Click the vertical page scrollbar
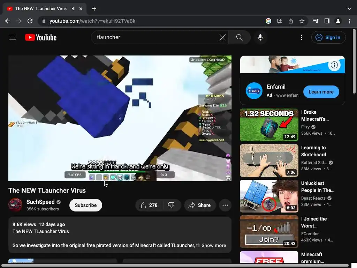Image resolution: width=357 pixels, height=268 pixels. [354, 61]
